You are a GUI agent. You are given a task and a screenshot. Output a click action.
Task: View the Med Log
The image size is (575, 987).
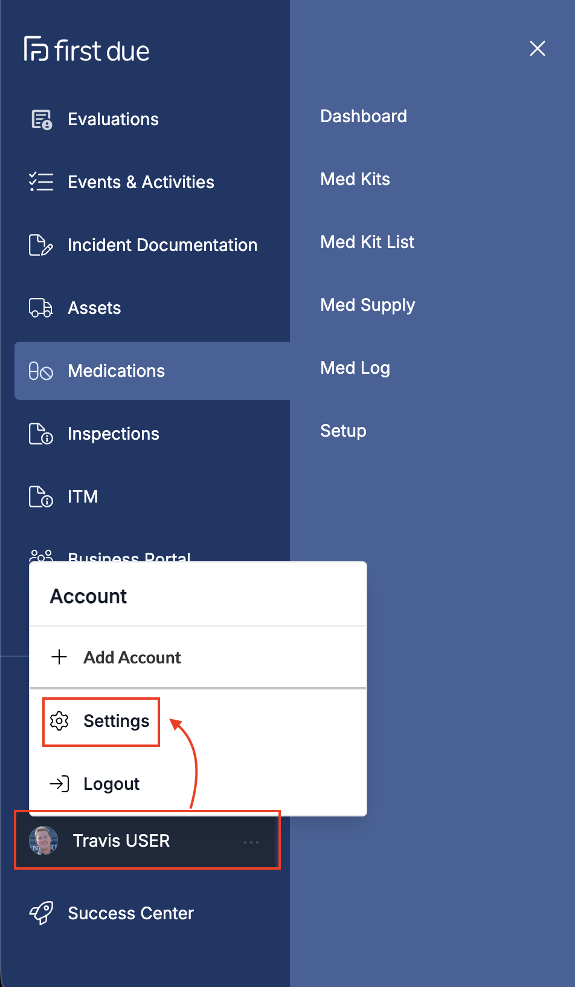355,368
